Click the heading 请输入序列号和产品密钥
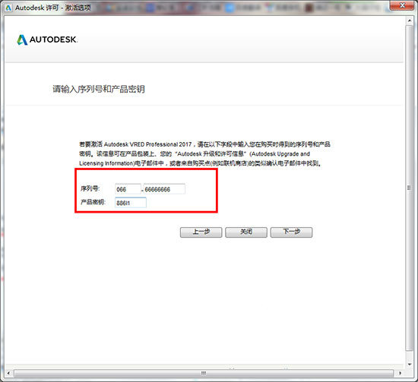This screenshot has width=418, height=382. pos(99,89)
